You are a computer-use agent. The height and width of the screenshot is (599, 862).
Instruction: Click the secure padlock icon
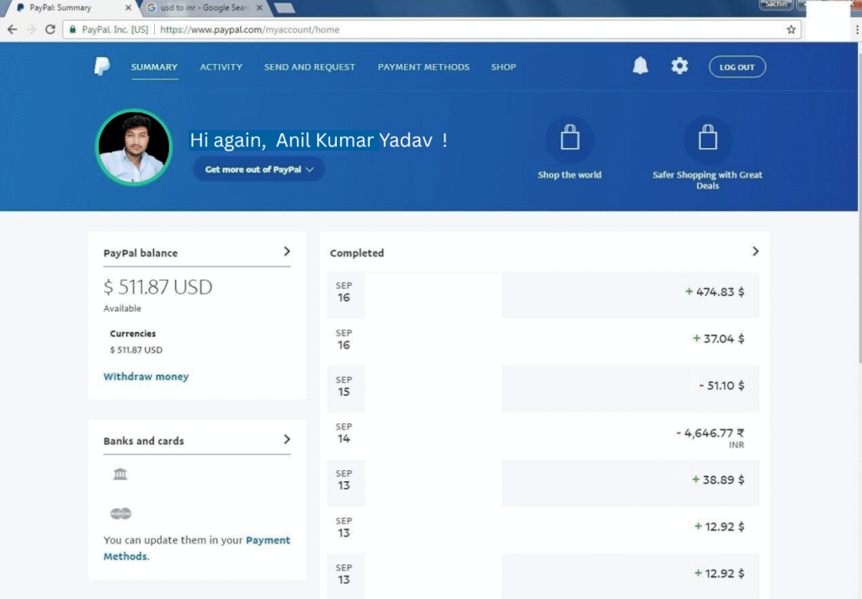72,29
